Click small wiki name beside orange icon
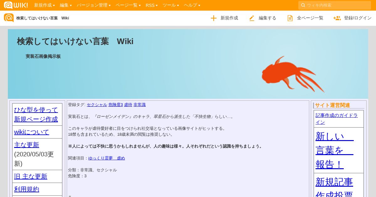The image size is (376, 197). (x=43, y=18)
